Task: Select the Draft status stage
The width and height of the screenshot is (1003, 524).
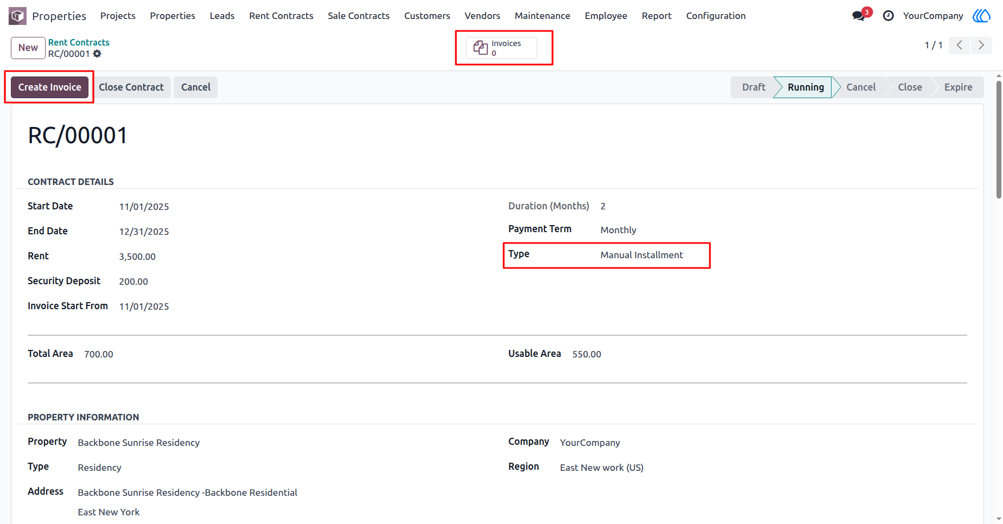Action: tap(753, 87)
